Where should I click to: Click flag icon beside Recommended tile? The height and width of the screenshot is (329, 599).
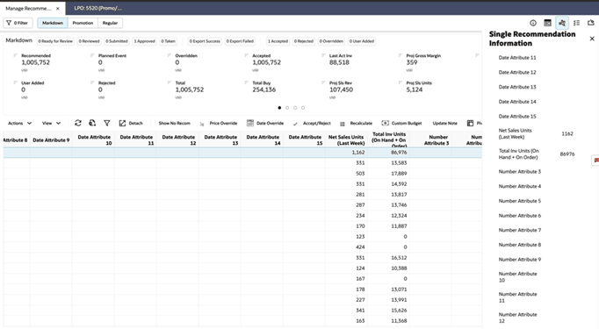point(15,55)
